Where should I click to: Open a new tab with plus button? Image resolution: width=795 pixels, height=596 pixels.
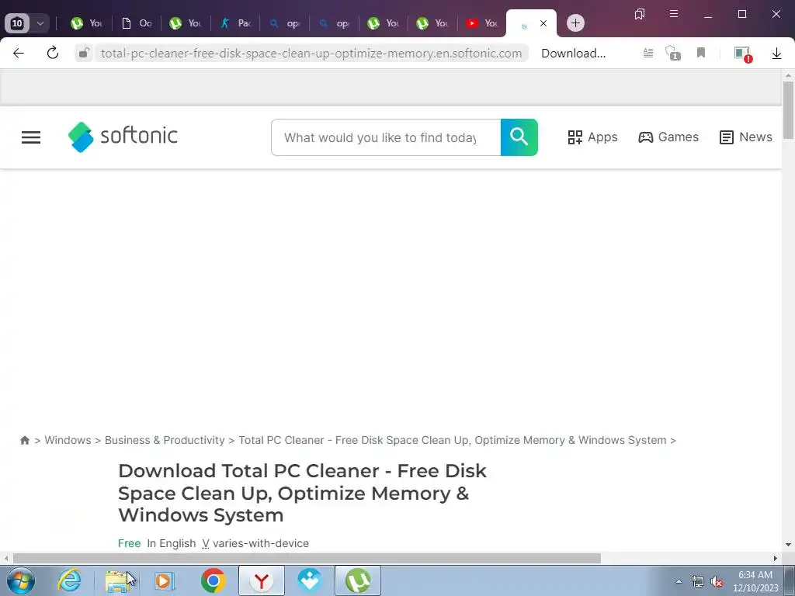(575, 23)
